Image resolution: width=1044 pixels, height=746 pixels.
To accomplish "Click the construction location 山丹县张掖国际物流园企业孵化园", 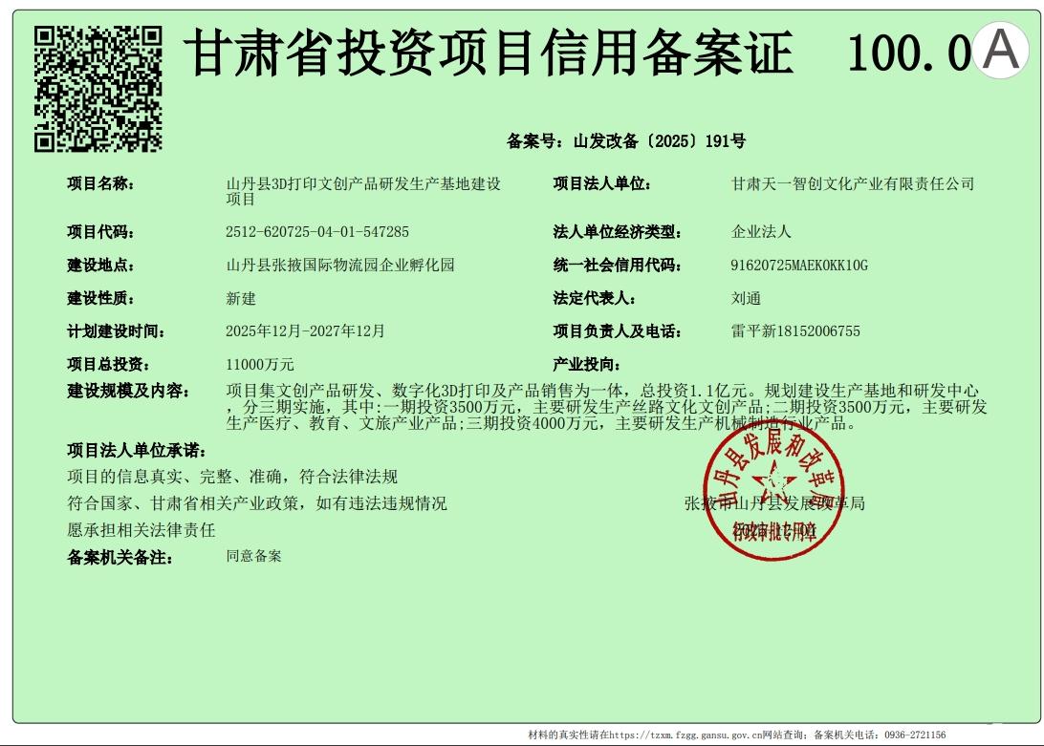I will [x=340, y=266].
